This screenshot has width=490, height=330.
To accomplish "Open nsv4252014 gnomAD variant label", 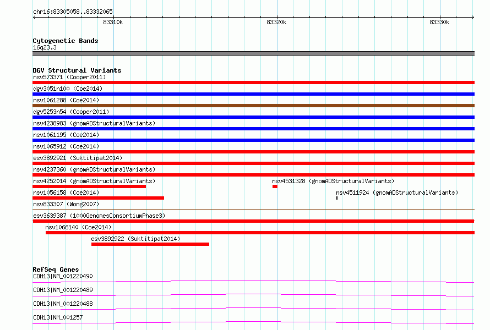I will click(x=94, y=181).
